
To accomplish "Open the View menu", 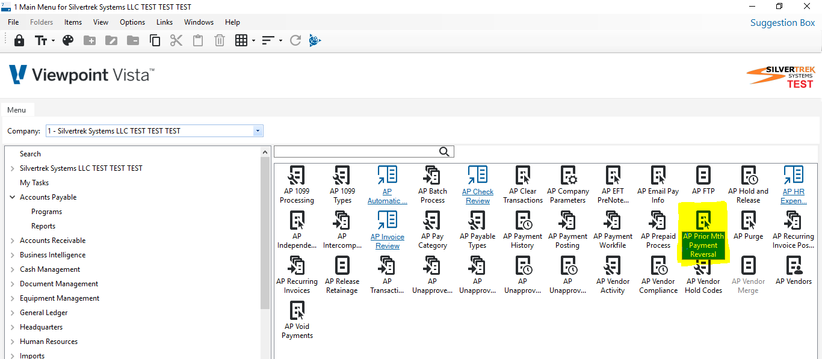I will (100, 22).
